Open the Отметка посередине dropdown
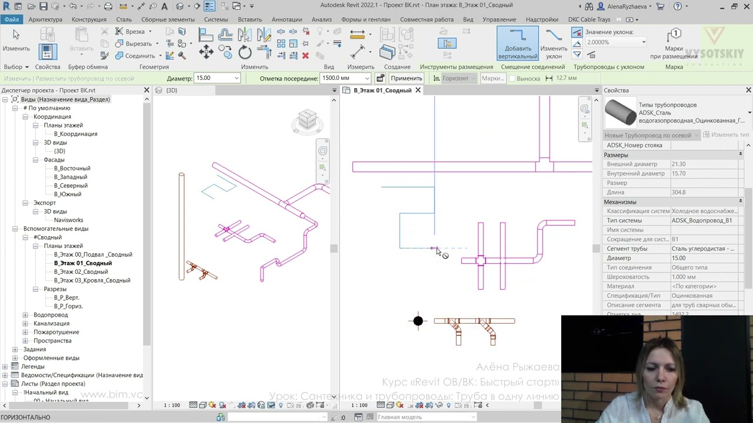 pos(367,78)
